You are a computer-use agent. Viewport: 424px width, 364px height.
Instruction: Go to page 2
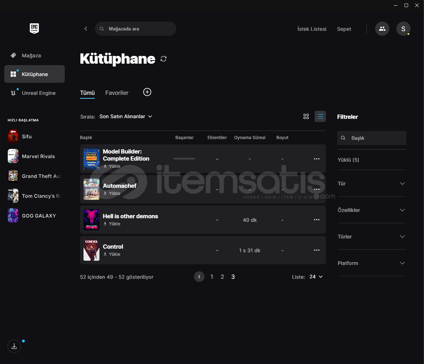(x=222, y=277)
